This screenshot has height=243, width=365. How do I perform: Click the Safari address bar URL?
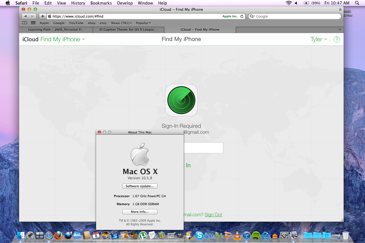coord(78,16)
